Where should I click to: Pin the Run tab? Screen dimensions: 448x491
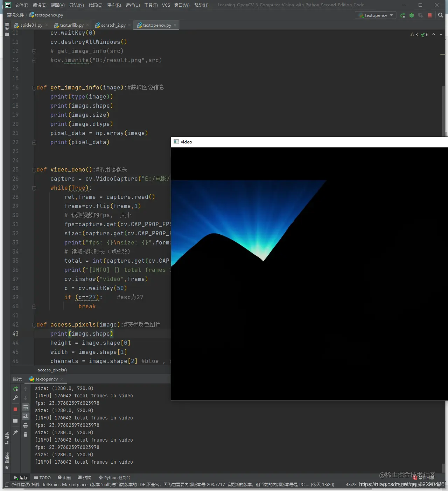tap(15, 432)
